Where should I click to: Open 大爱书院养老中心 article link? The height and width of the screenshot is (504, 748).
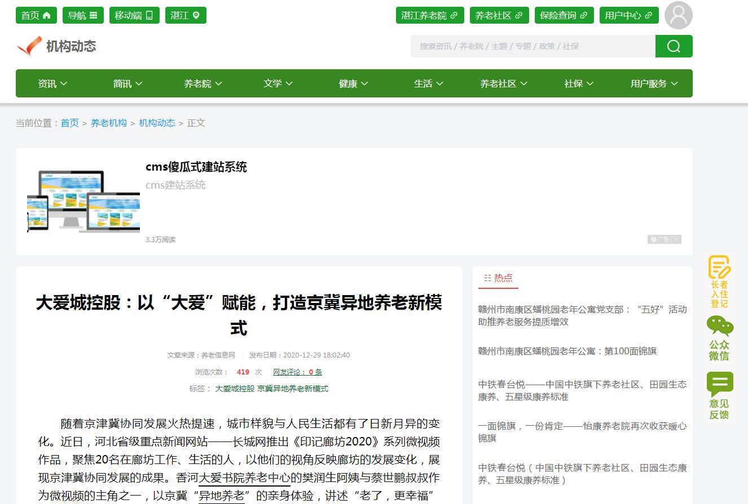[x=245, y=478]
